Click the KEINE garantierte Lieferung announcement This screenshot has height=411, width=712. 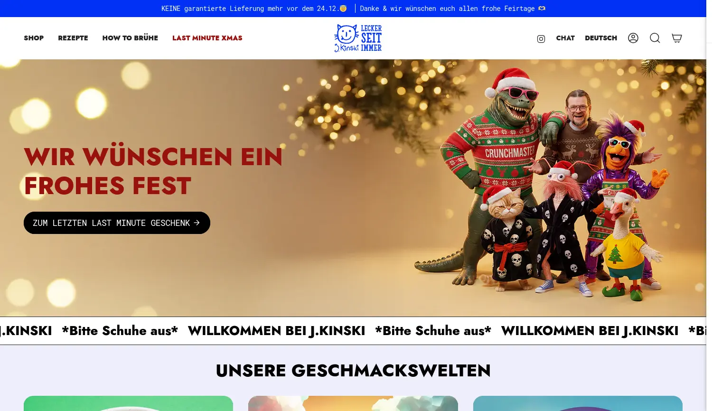[254, 9]
